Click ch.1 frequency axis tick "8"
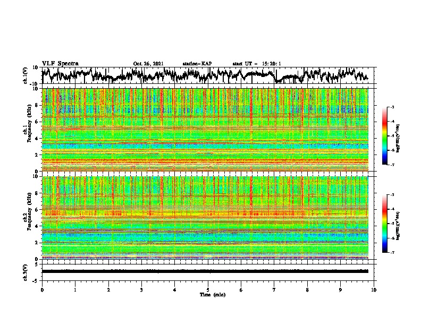 click(37, 105)
